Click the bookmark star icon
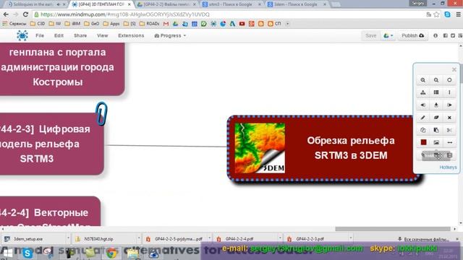Screen dimensions: 463x260 [x=436, y=14]
